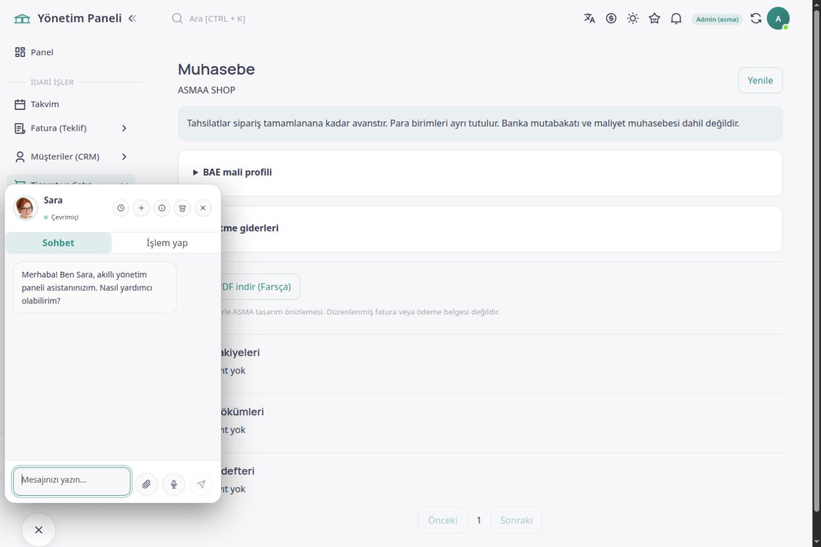Click Sara's greeting message bubble

[94, 287]
